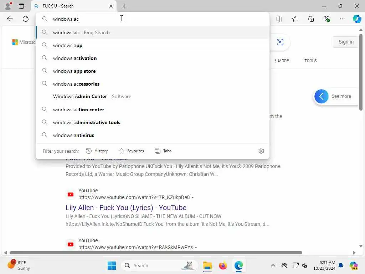
Task: Filter search by History
Action: tap(97, 151)
